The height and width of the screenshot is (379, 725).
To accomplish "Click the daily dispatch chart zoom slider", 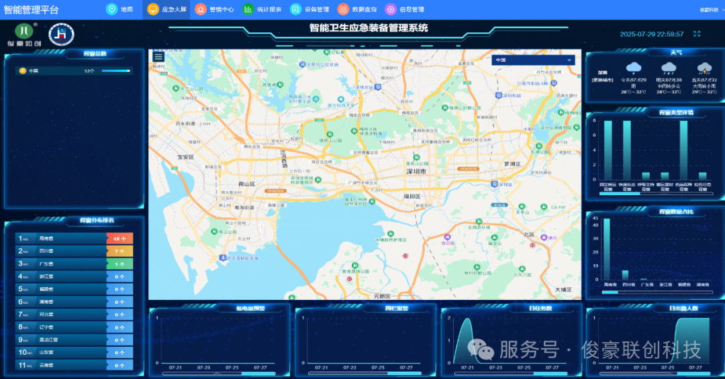I will tap(656, 374).
